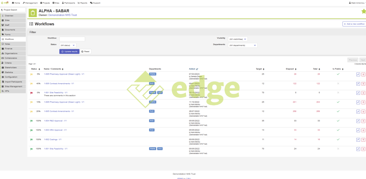The width and height of the screenshot is (366, 179).
Task: Click the Workflow filter text field
Action: (72, 39)
